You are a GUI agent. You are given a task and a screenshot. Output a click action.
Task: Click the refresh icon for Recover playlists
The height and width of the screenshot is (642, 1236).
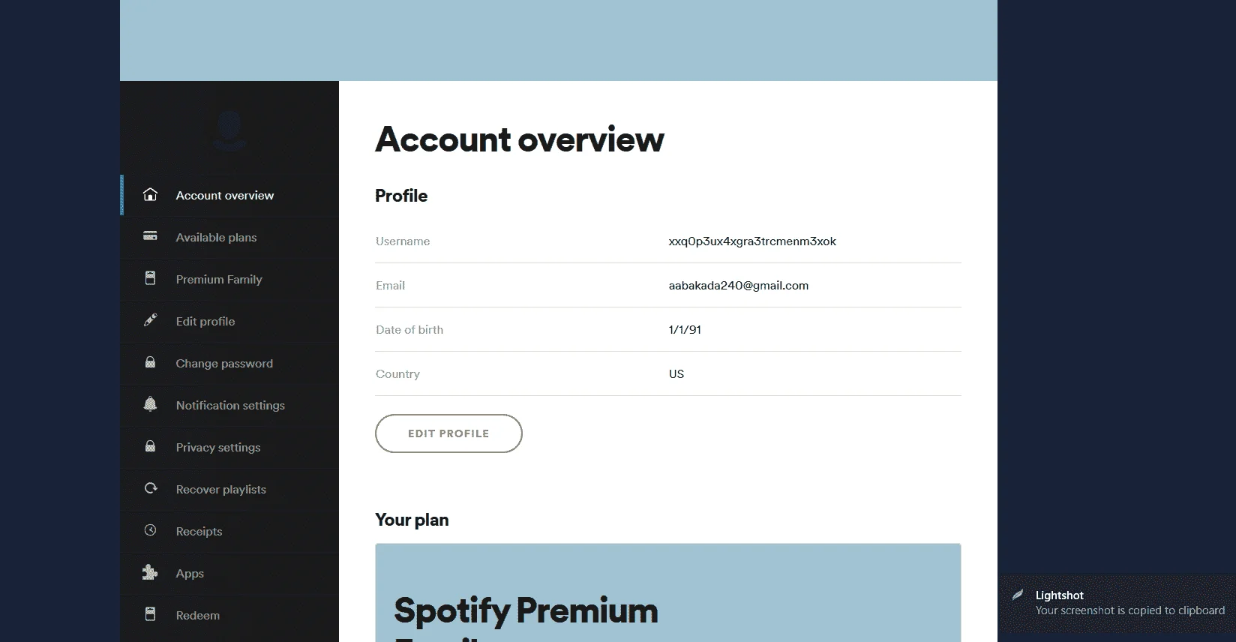150,488
